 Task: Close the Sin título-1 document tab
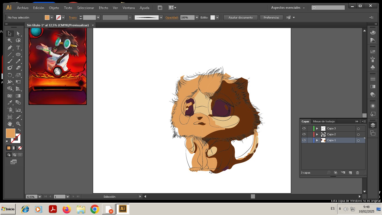coord(93,25)
